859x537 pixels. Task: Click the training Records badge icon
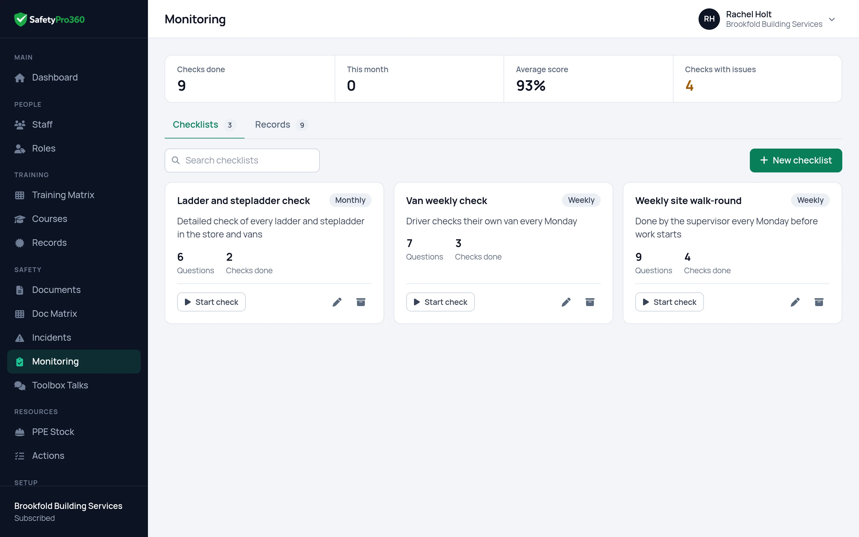(x=19, y=243)
